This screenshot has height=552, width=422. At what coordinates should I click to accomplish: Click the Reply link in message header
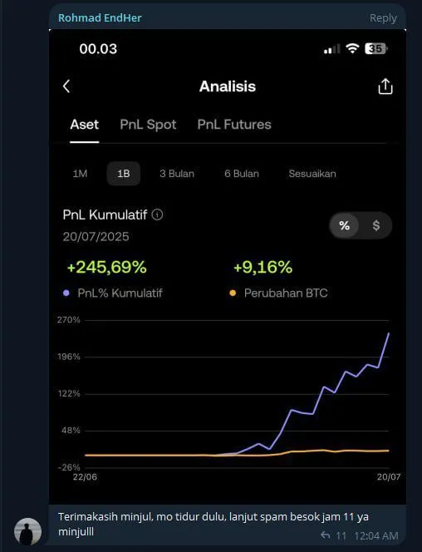383,18
